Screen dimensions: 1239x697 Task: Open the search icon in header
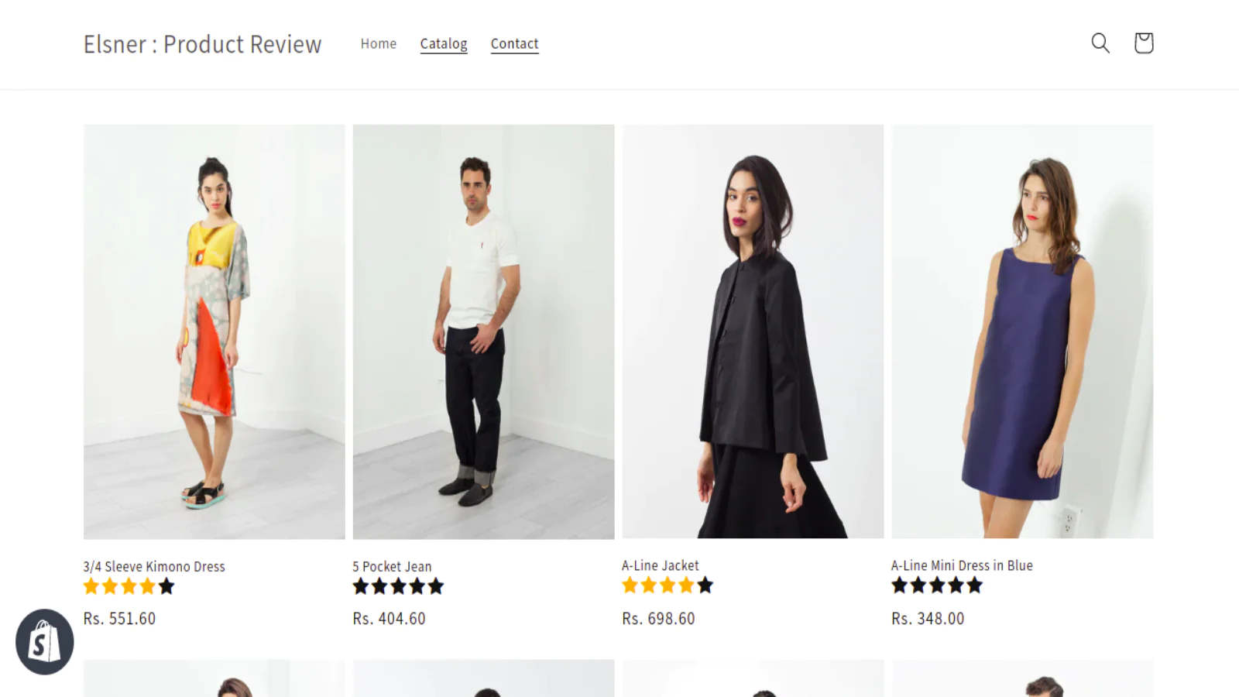click(1100, 43)
